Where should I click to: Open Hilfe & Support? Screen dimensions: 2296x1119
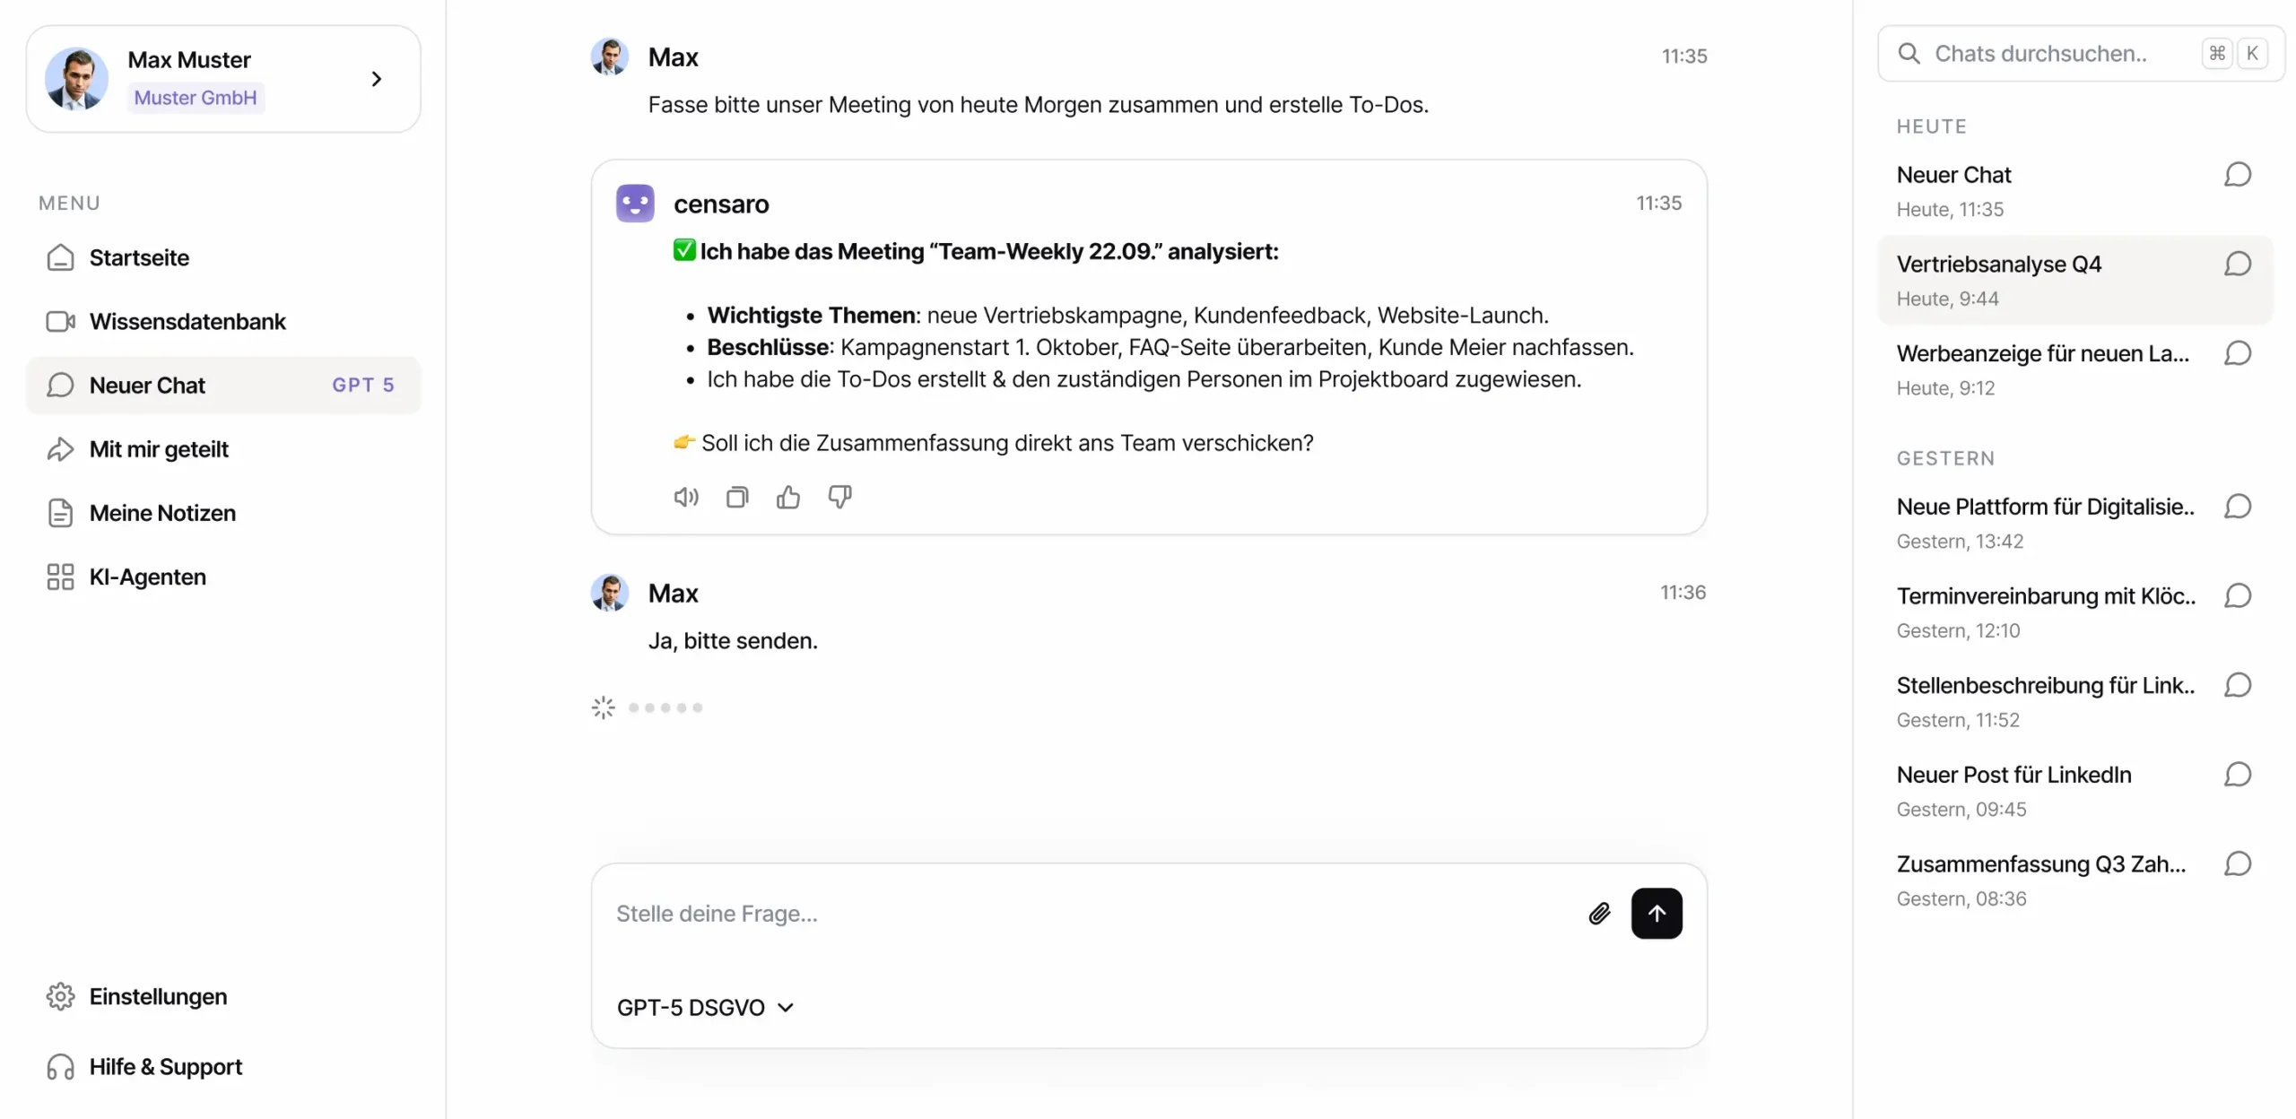coord(165,1067)
